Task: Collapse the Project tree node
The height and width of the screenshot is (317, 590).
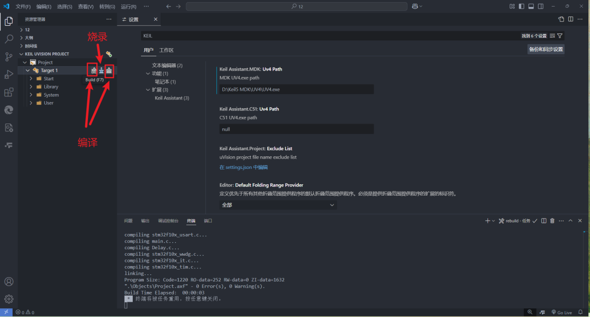Action: 25,62
